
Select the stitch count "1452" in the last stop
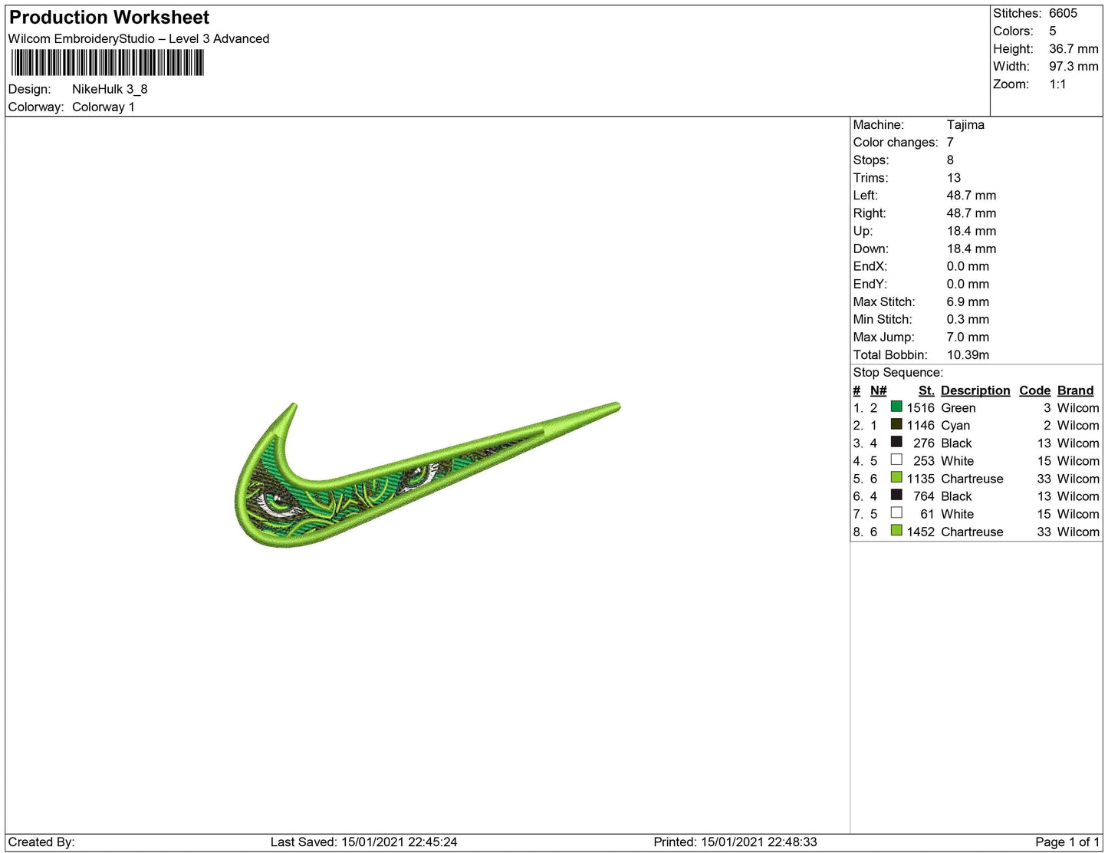(x=921, y=532)
